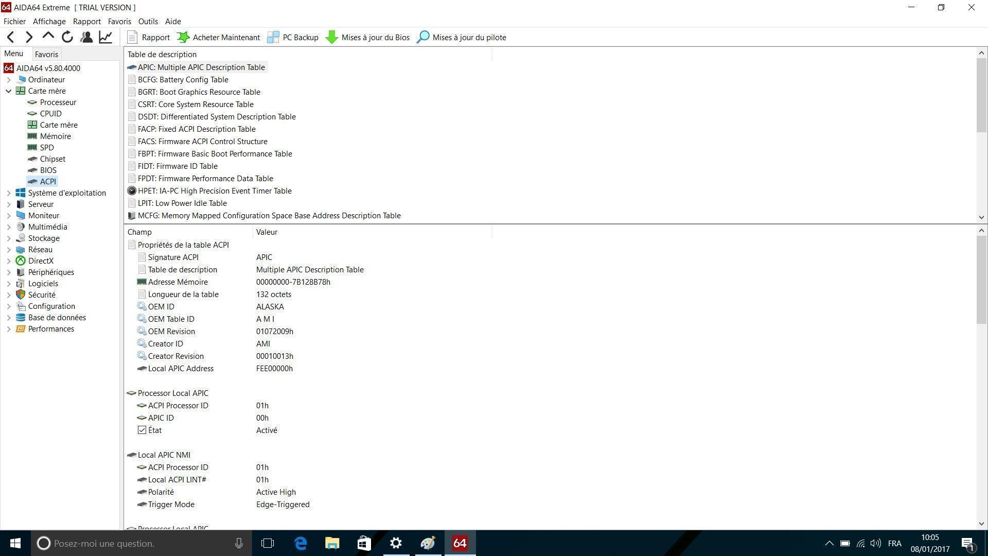Open the graph chart toolbar icon
The image size is (988, 556).
(105, 37)
